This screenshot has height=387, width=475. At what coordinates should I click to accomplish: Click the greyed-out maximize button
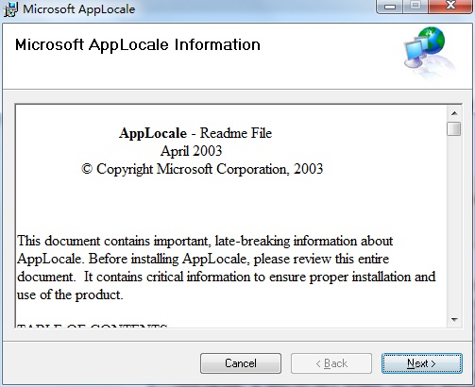click(416, 7)
